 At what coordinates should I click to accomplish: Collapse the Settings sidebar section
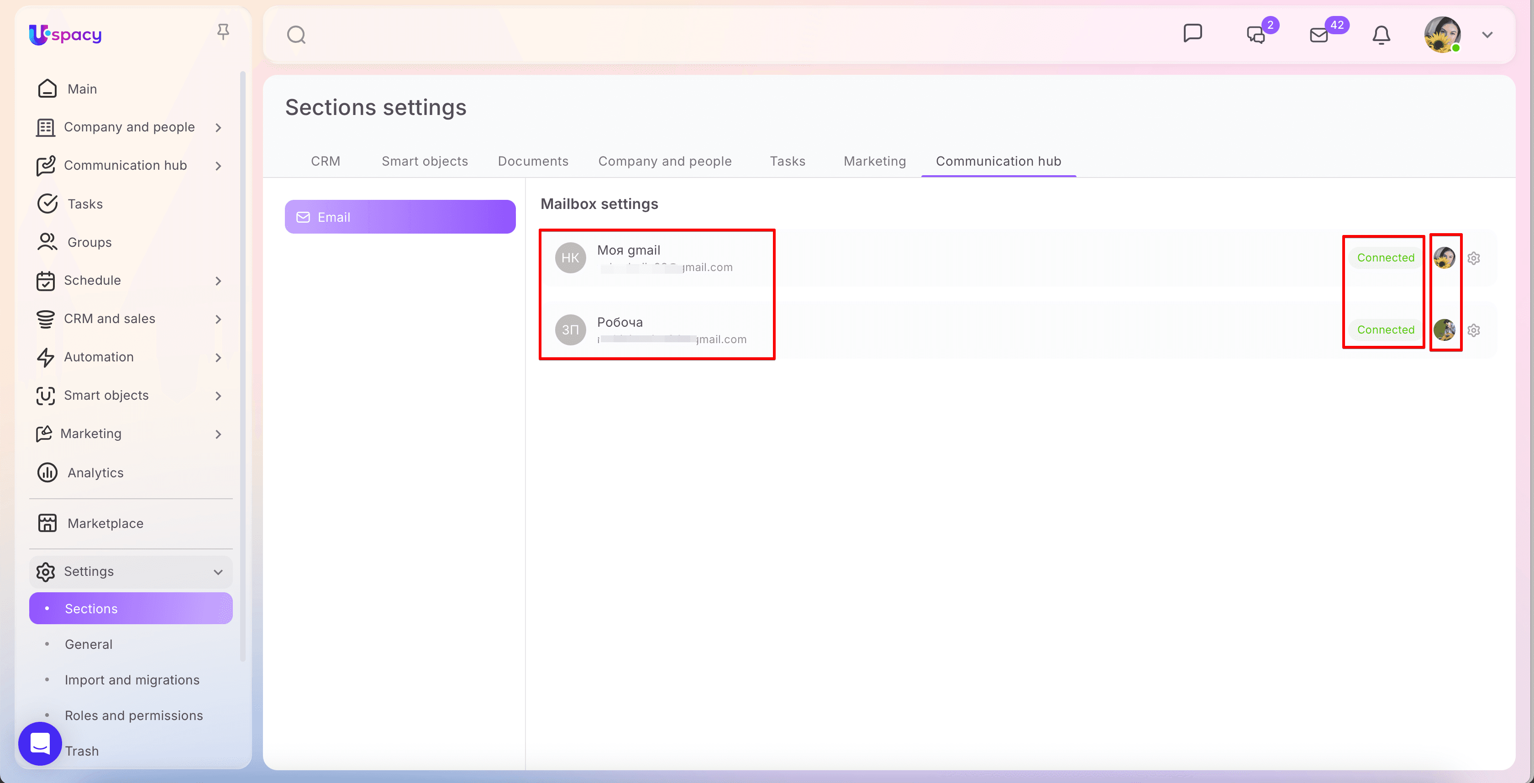(218, 572)
